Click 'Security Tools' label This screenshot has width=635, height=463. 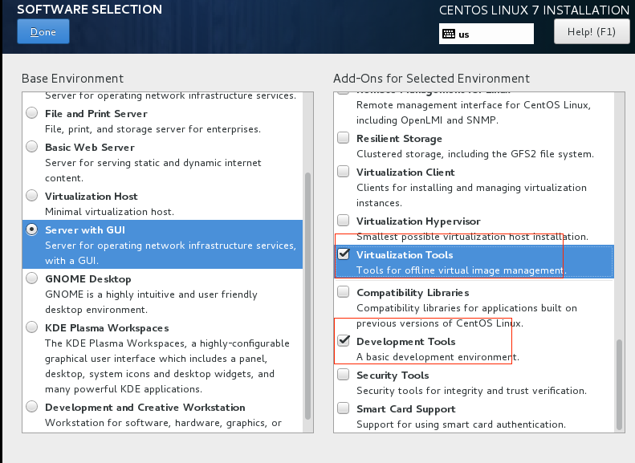pyautogui.click(x=393, y=376)
